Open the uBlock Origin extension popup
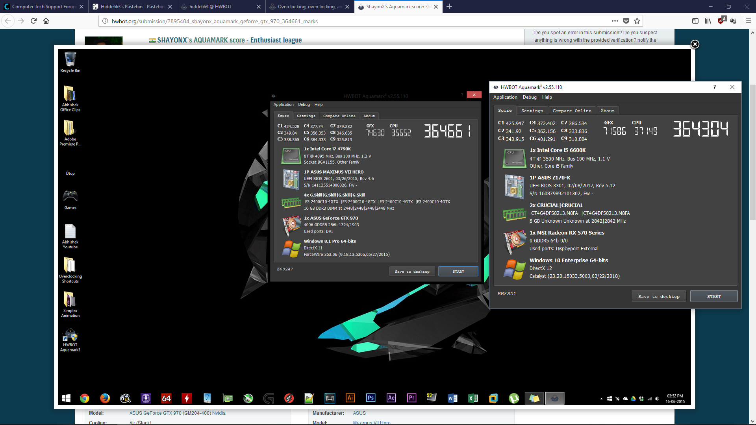Viewport: 756px width, 425px height. pyautogui.click(x=721, y=20)
